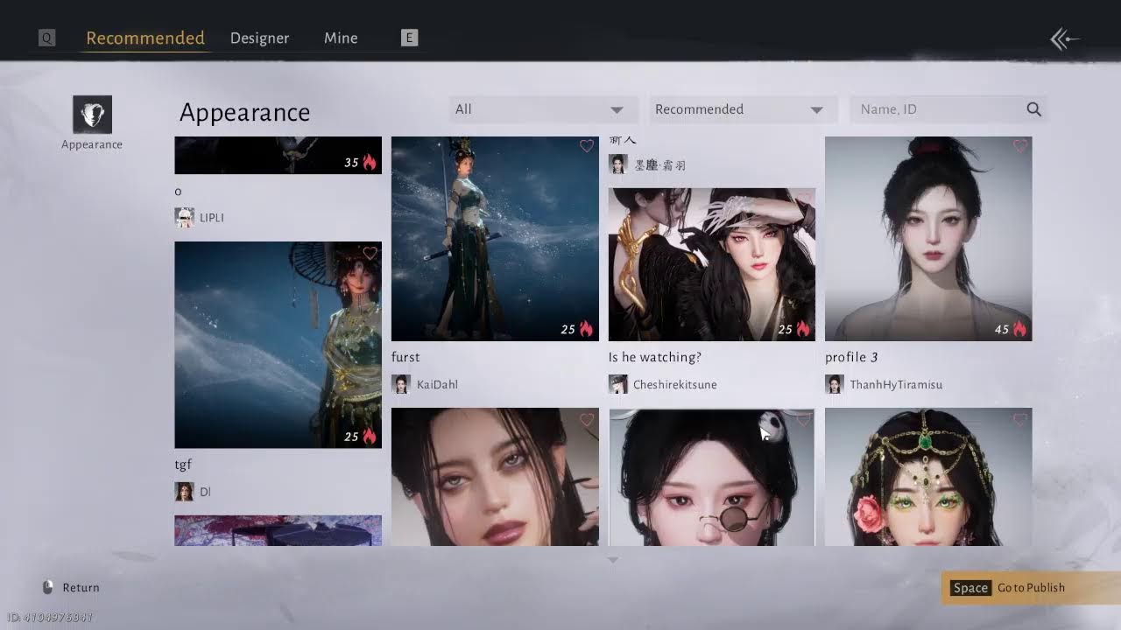Viewport: 1121px width, 630px height.
Task: Click the 'profile 3' title text
Action: [x=851, y=357]
